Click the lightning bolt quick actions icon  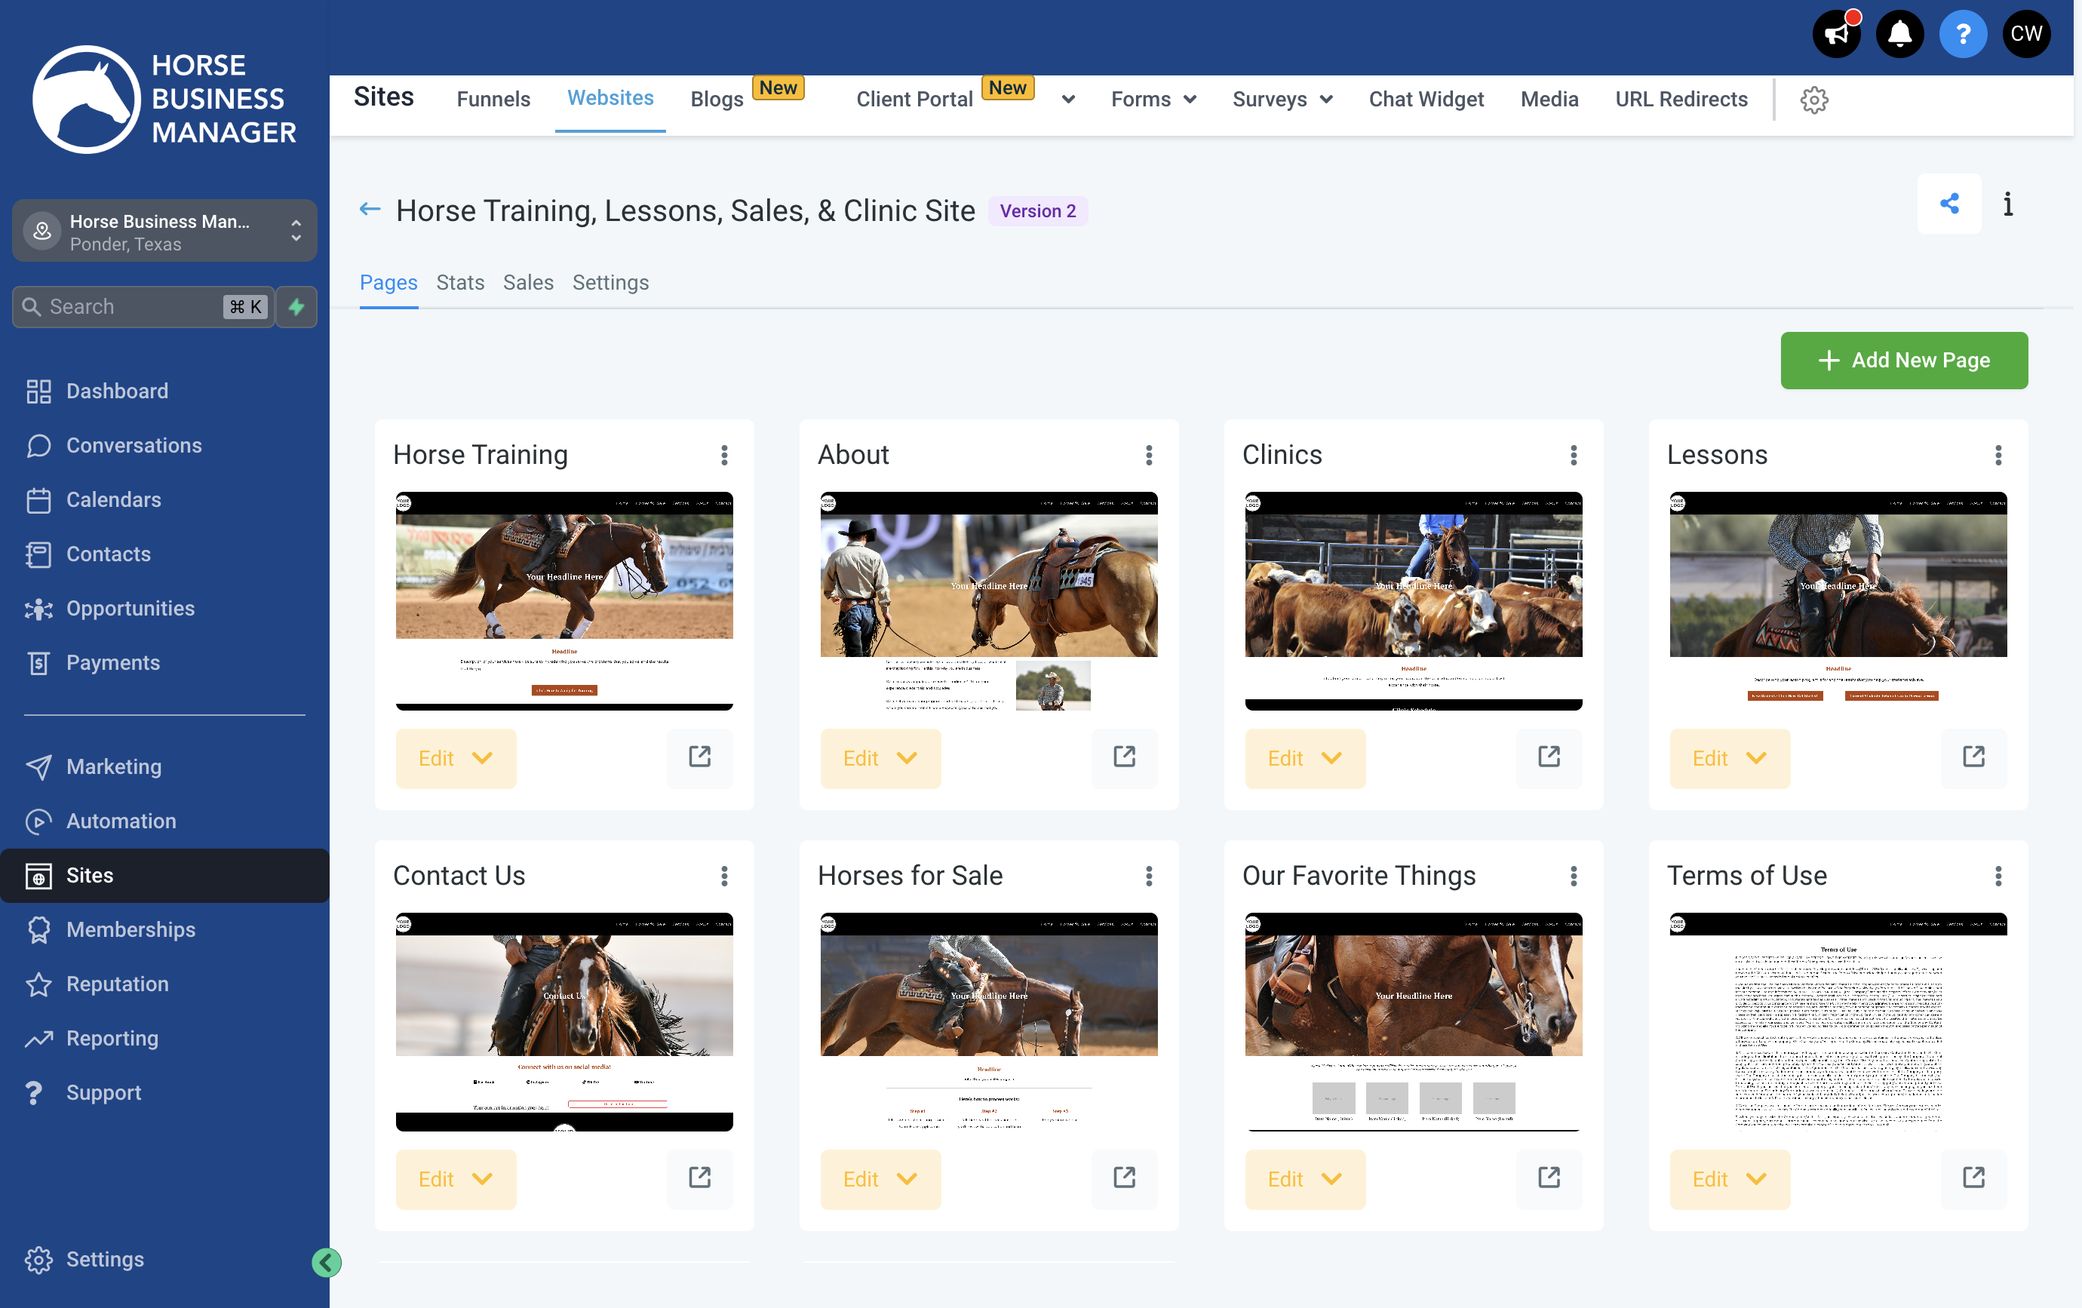coord(296,307)
